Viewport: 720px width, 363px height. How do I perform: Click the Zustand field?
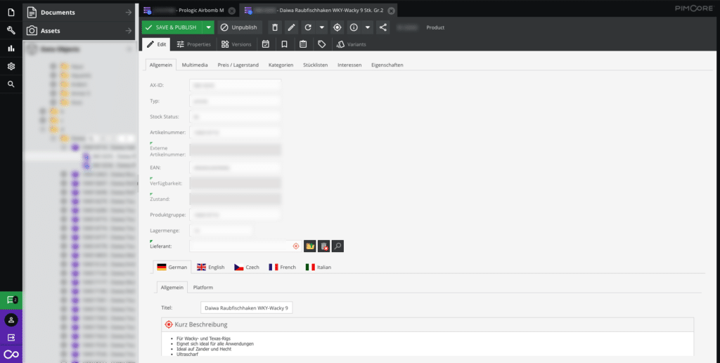(x=235, y=199)
